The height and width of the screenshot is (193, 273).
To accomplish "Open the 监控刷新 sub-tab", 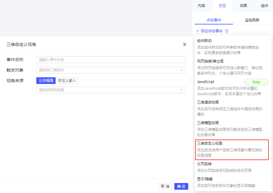I will [252, 20].
